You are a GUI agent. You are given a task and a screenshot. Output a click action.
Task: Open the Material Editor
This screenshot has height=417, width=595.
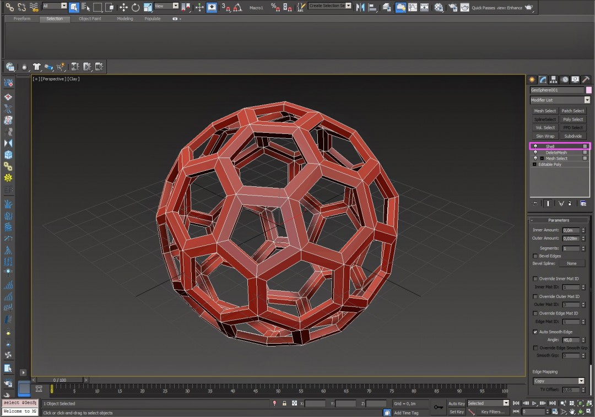[439, 7]
